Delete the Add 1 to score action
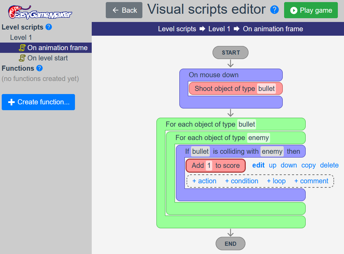The height and width of the screenshot is (254, 344). click(x=329, y=165)
